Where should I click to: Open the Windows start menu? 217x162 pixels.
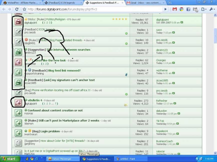click(10, 159)
